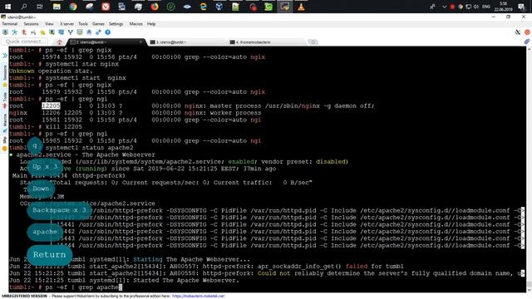Click the blue Help question mark icon
The height and width of the screenshot is (299, 532).
click(x=107, y=32)
